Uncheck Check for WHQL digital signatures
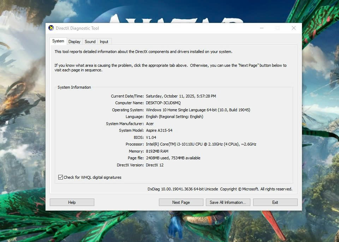The height and width of the screenshot is (242, 339). (61, 177)
